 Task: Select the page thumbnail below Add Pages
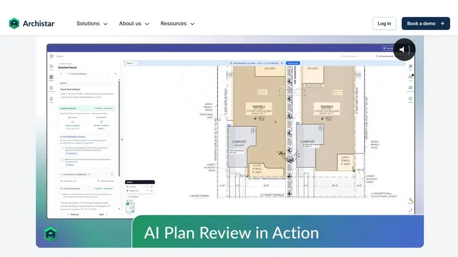[x=130, y=207]
